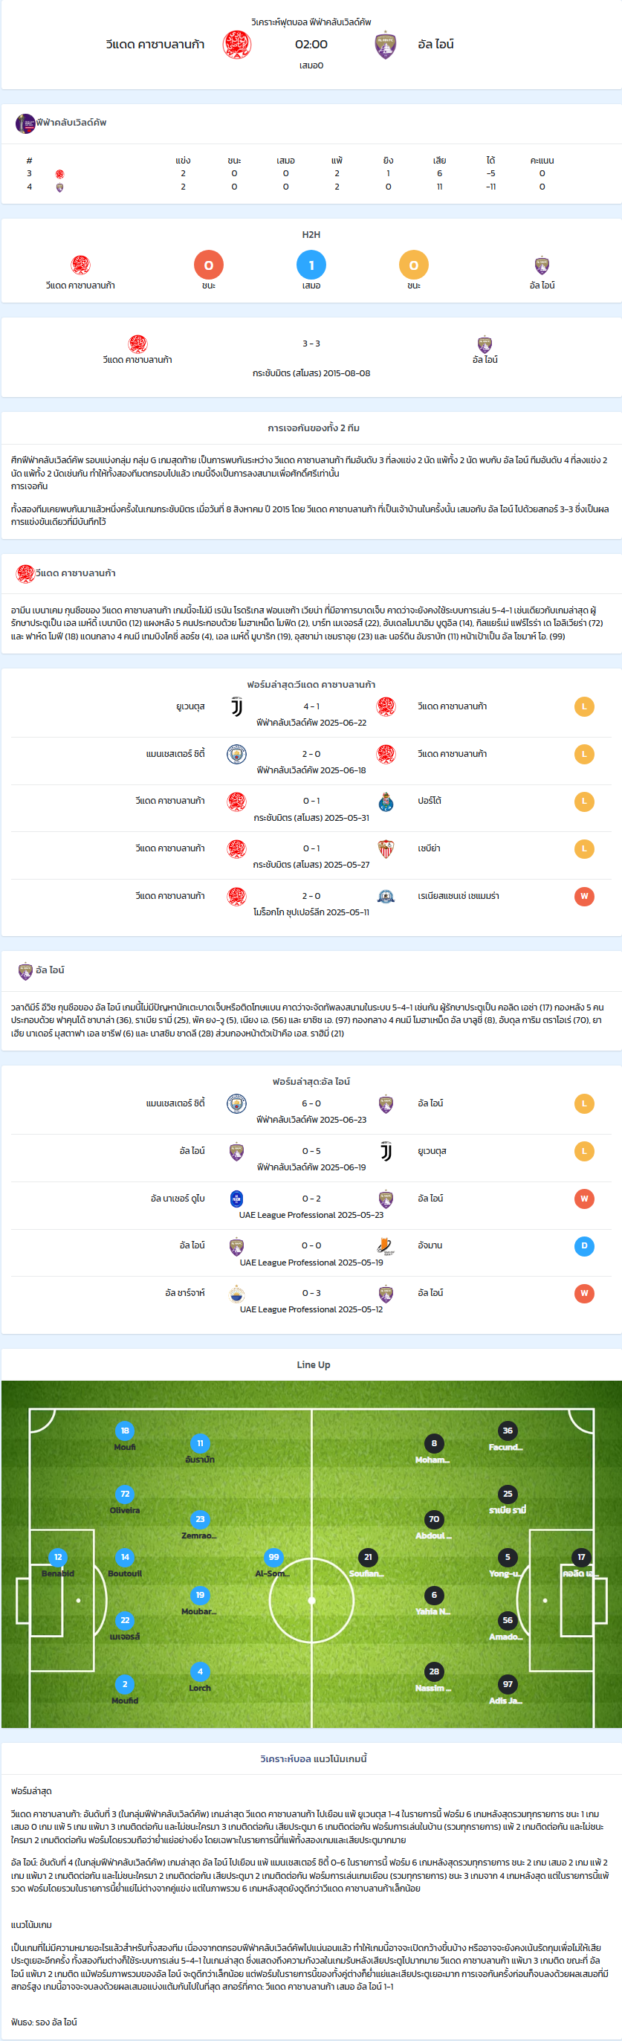Screen dimensions: 622x2041
Task: Click the blue H2H draw count circle
Action: point(311,265)
